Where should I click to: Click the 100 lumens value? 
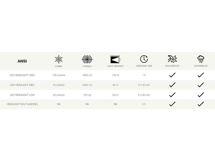point(59,75)
